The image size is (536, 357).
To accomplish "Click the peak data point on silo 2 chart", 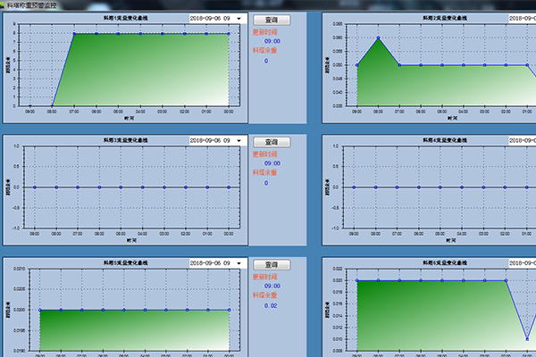I will coord(379,38).
